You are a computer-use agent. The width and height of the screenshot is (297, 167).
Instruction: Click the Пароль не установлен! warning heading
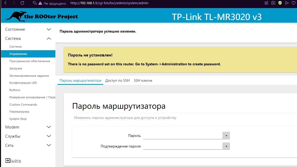90,55
